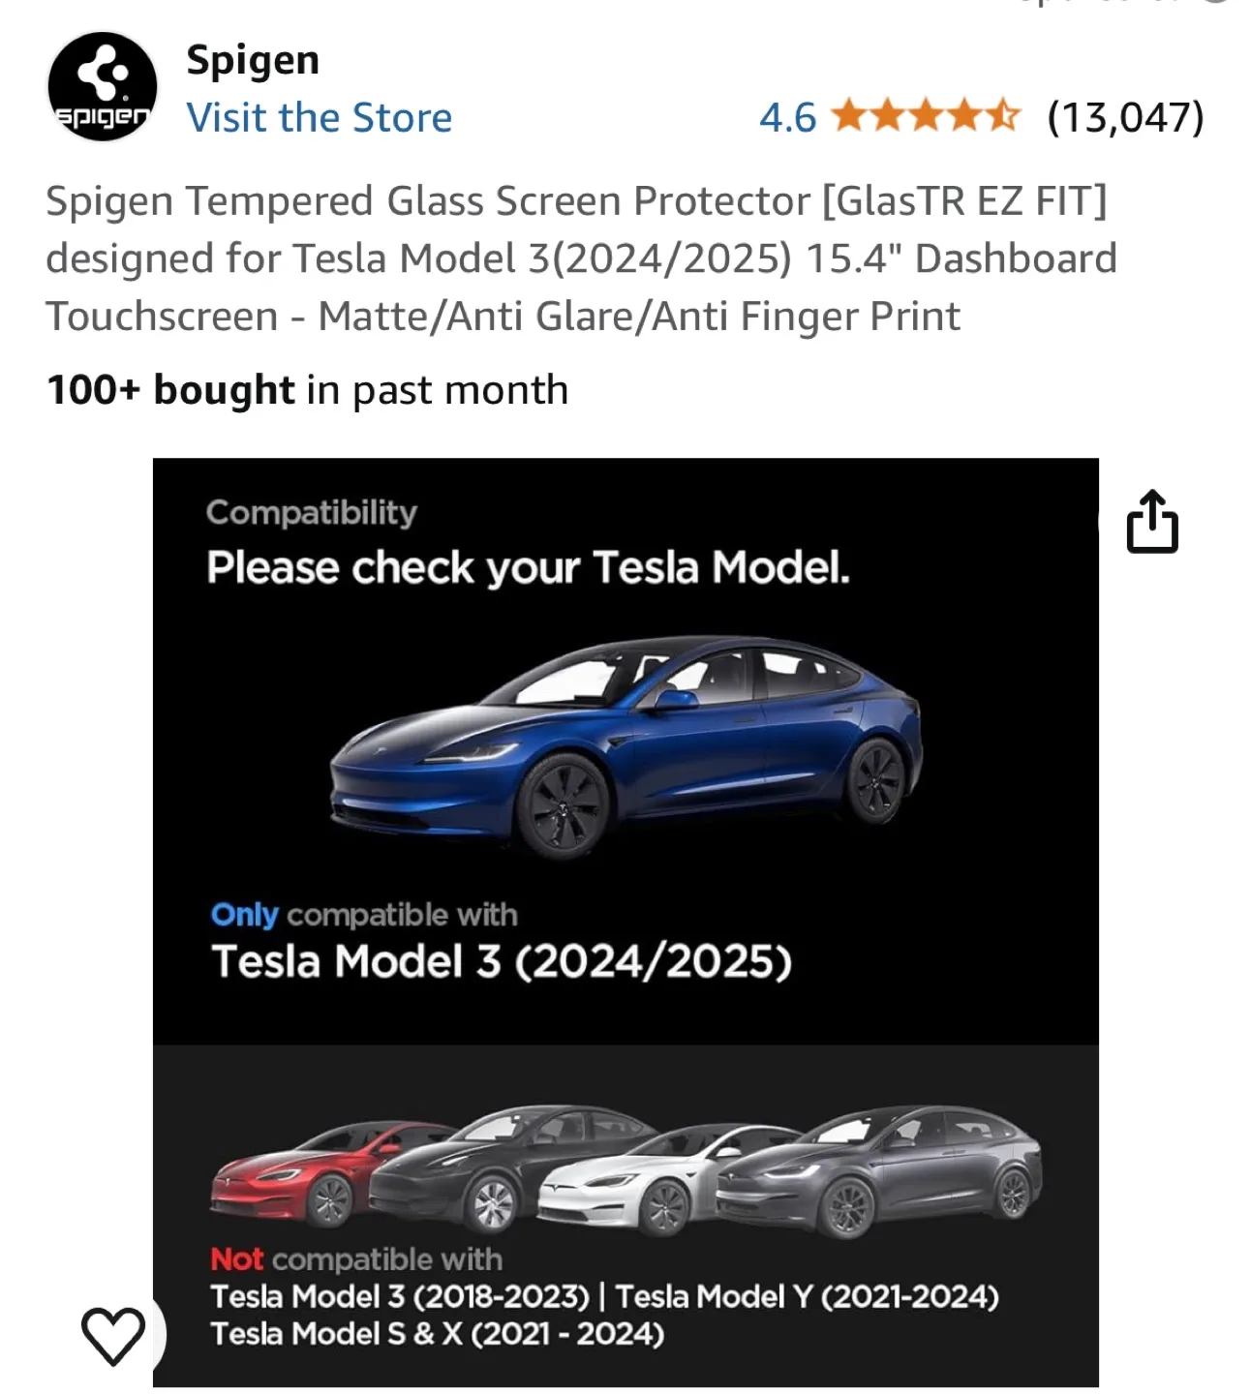Click the Spigen store name heading
The image size is (1251, 1394).
pos(254,58)
